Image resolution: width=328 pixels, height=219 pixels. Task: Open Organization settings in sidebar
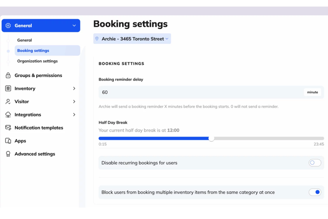37,61
